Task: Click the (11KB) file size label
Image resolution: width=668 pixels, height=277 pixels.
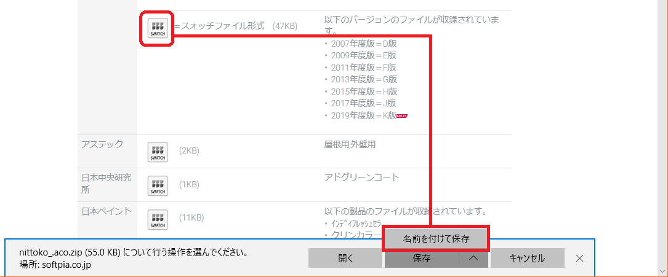Action: [x=191, y=218]
